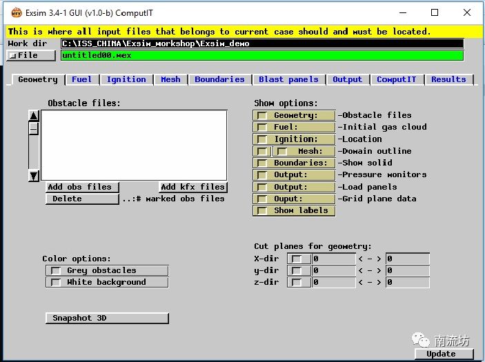Go to the Results tab
485x362 pixels.
448,79
